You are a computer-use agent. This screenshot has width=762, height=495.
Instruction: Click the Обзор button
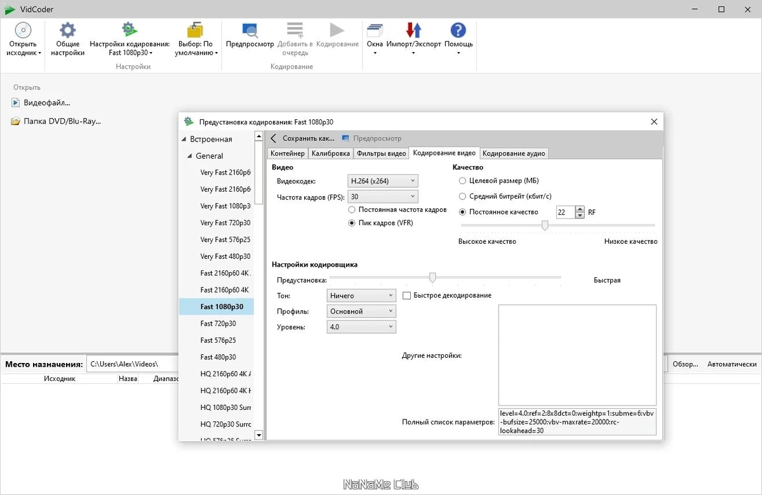tap(685, 364)
